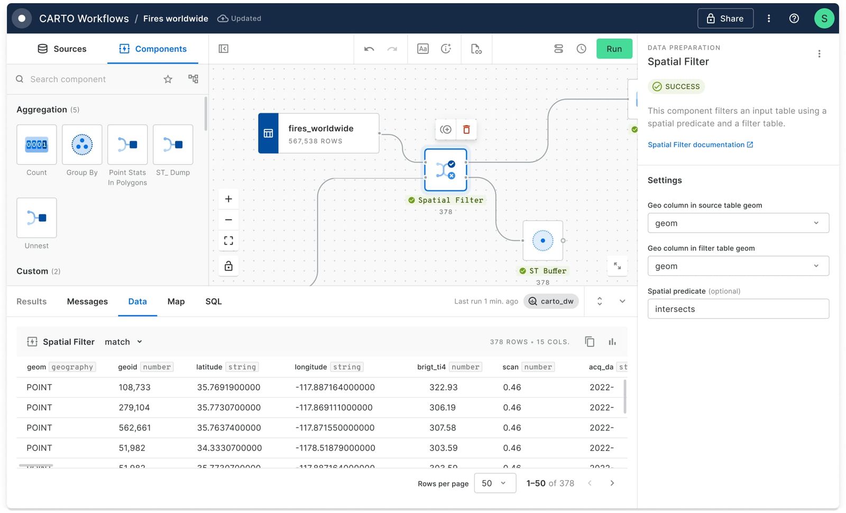The image size is (846, 513).
Task: Open the rows per page dropdown
Action: click(494, 483)
